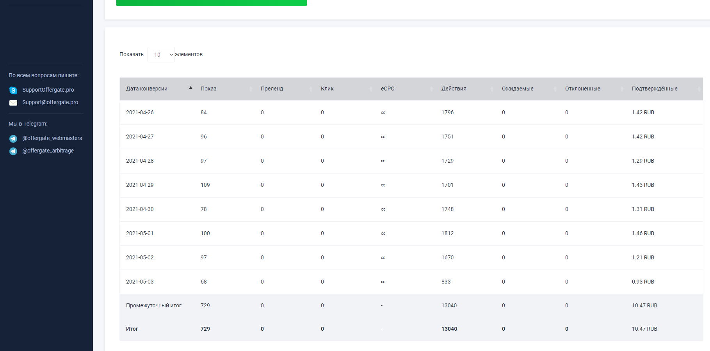Click the Мы в Telegram heading

28,124
